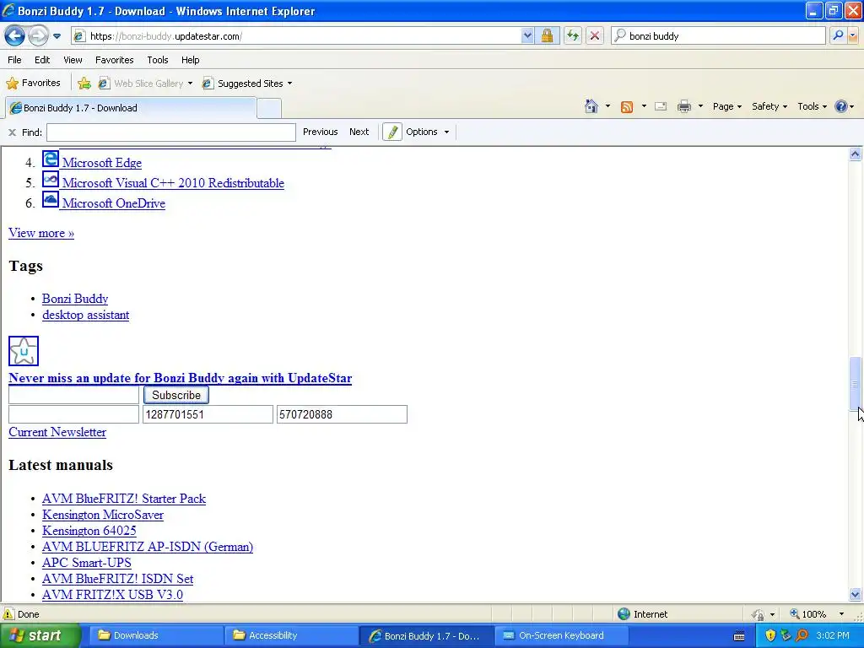
Task: Open the Edit menu
Action: click(x=42, y=60)
